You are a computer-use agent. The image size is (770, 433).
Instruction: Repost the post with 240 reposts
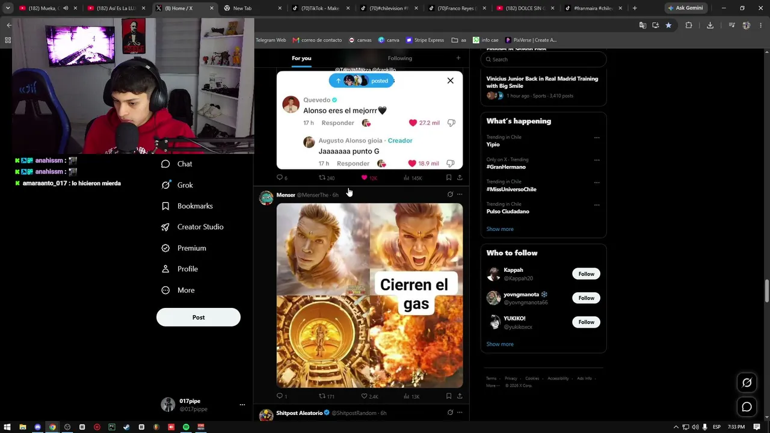[327, 177]
